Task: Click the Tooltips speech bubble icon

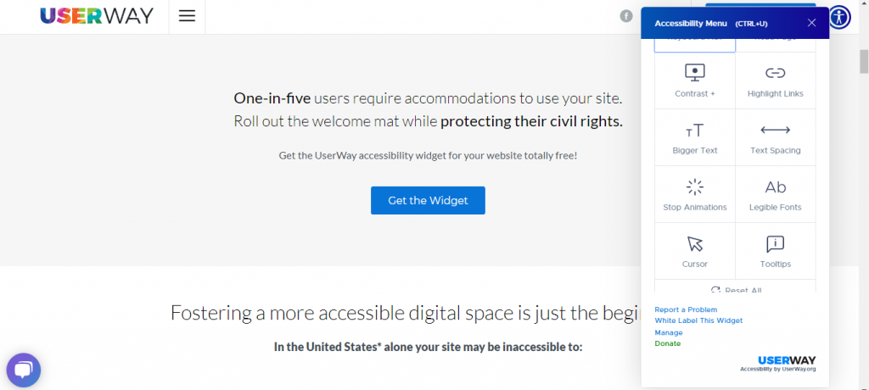Action: click(x=776, y=244)
